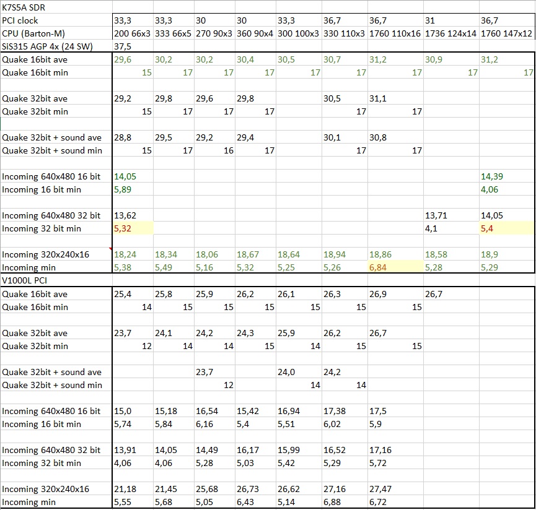Select the '1760 147x12' CPU cell
Screen dimensions: 536x510
click(507, 33)
